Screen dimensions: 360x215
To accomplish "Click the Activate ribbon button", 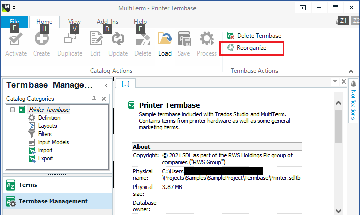I will (16, 44).
